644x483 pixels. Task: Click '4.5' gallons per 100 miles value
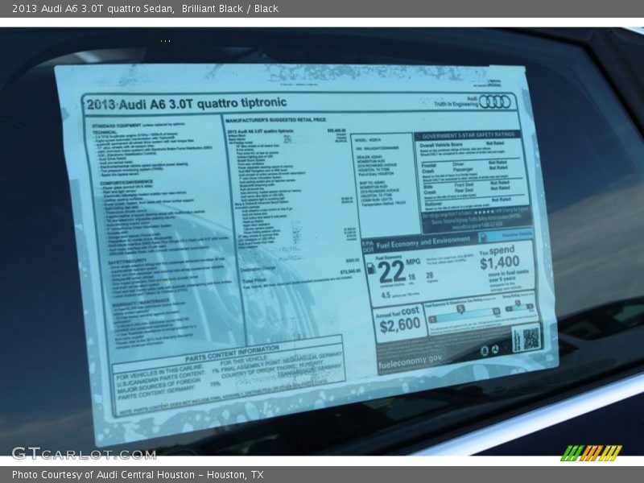pyautogui.click(x=386, y=295)
